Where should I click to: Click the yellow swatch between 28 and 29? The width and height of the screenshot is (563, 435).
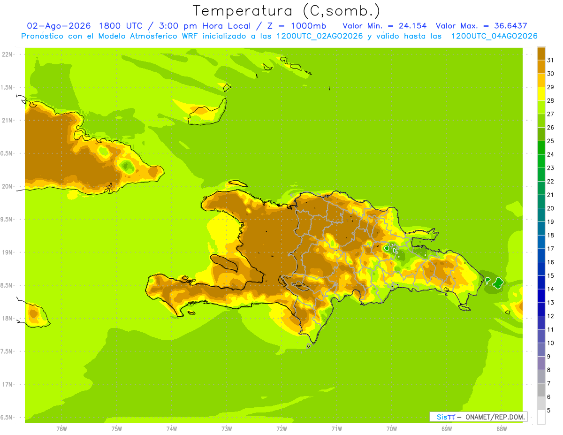coord(541,93)
